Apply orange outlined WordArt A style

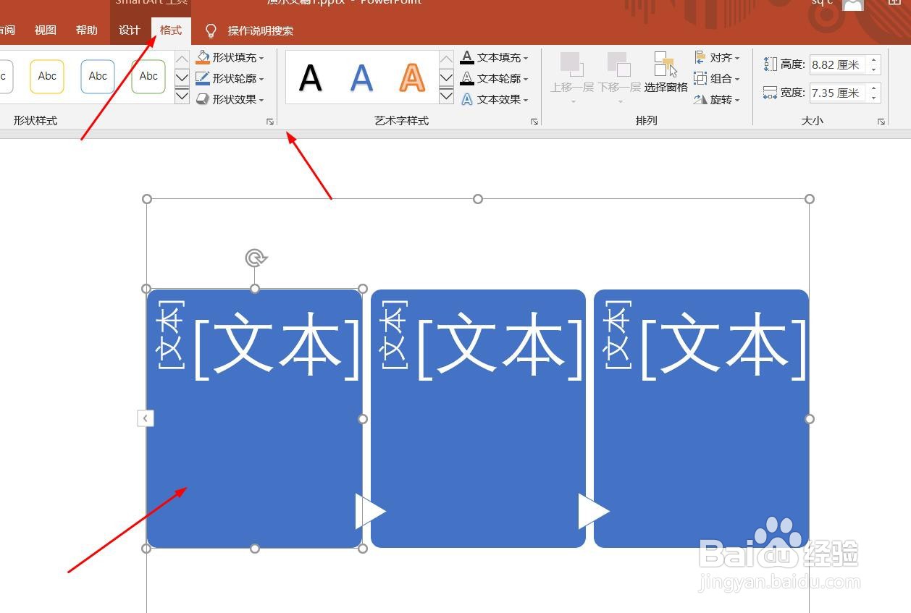[x=412, y=77]
